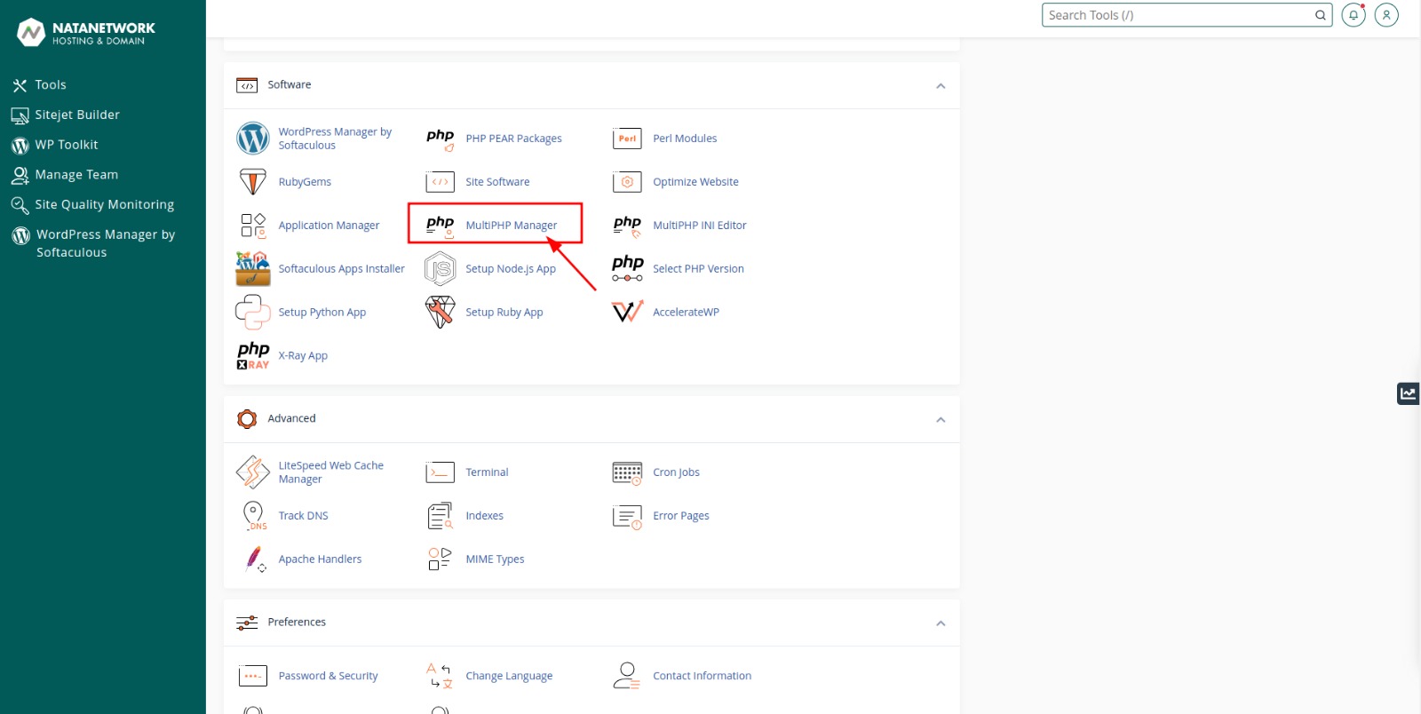Image resolution: width=1421 pixels, height=714 pixels.
Task: Click the Select PHP Version icon
Action: coord(627,269)
